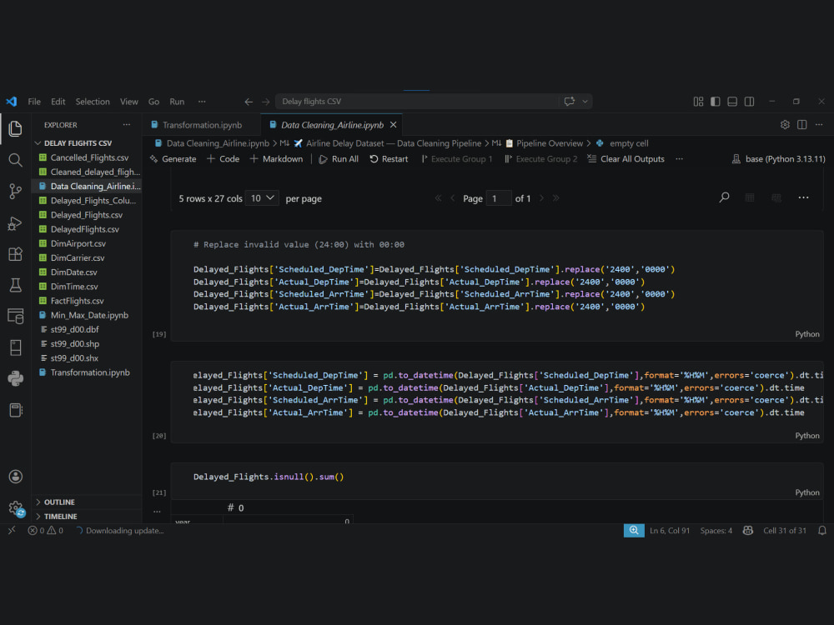Viewport: 834px width, 625px height.
Task: Open the Selection menu
Action: [93, 102]
